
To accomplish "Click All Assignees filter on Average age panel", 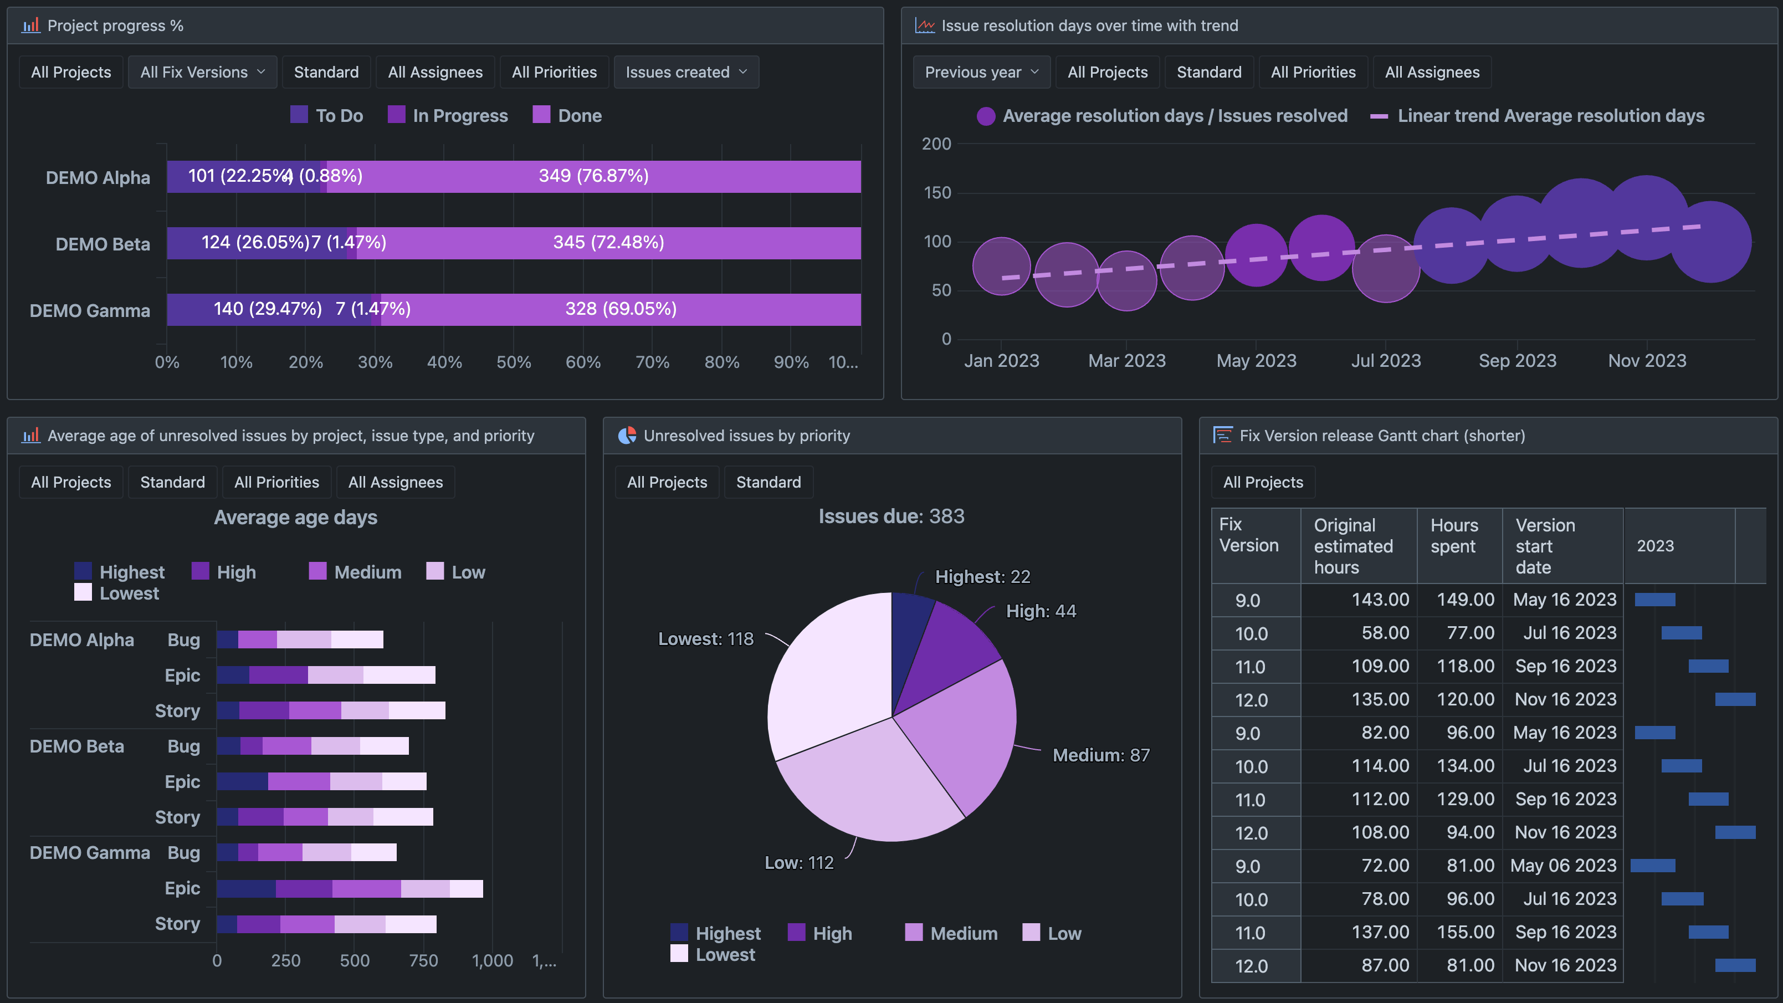I will [x=395, y=482].
